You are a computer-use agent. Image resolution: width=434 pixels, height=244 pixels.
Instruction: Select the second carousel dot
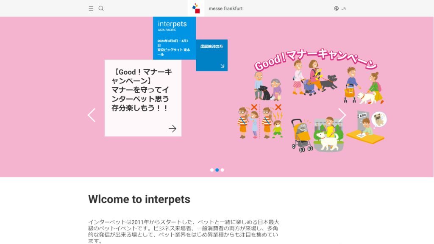coord(217,170)
